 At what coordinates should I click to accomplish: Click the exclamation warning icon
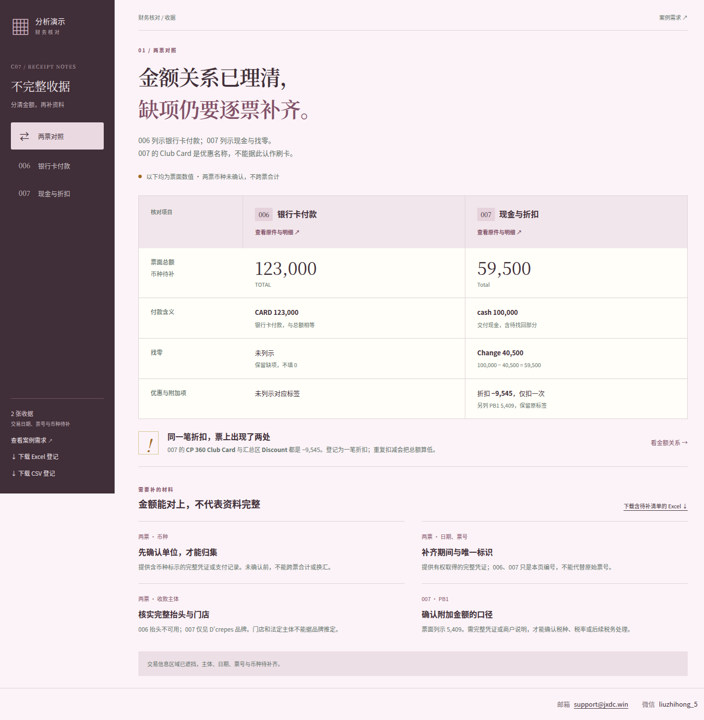tap(148, 443)
